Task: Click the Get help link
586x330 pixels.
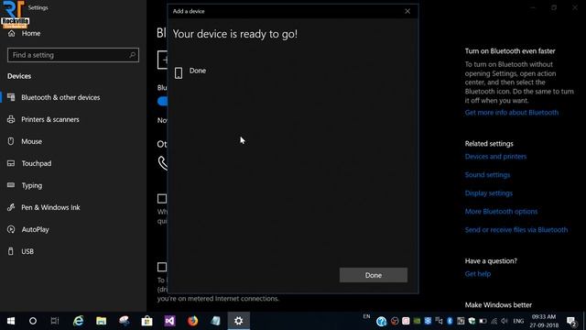Action: [x=478, y=274]
